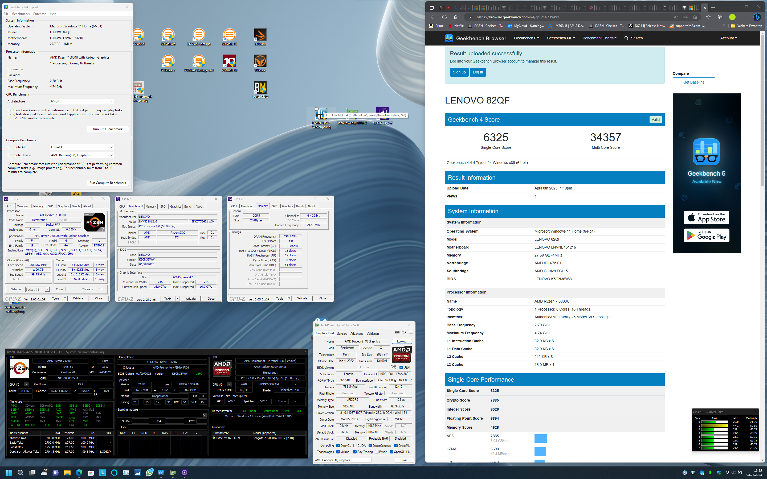Viewport: 767px width, 479px height.
Task: Take a GPU-Z screenshot with the camera icon
Action: tap(397, 332)
